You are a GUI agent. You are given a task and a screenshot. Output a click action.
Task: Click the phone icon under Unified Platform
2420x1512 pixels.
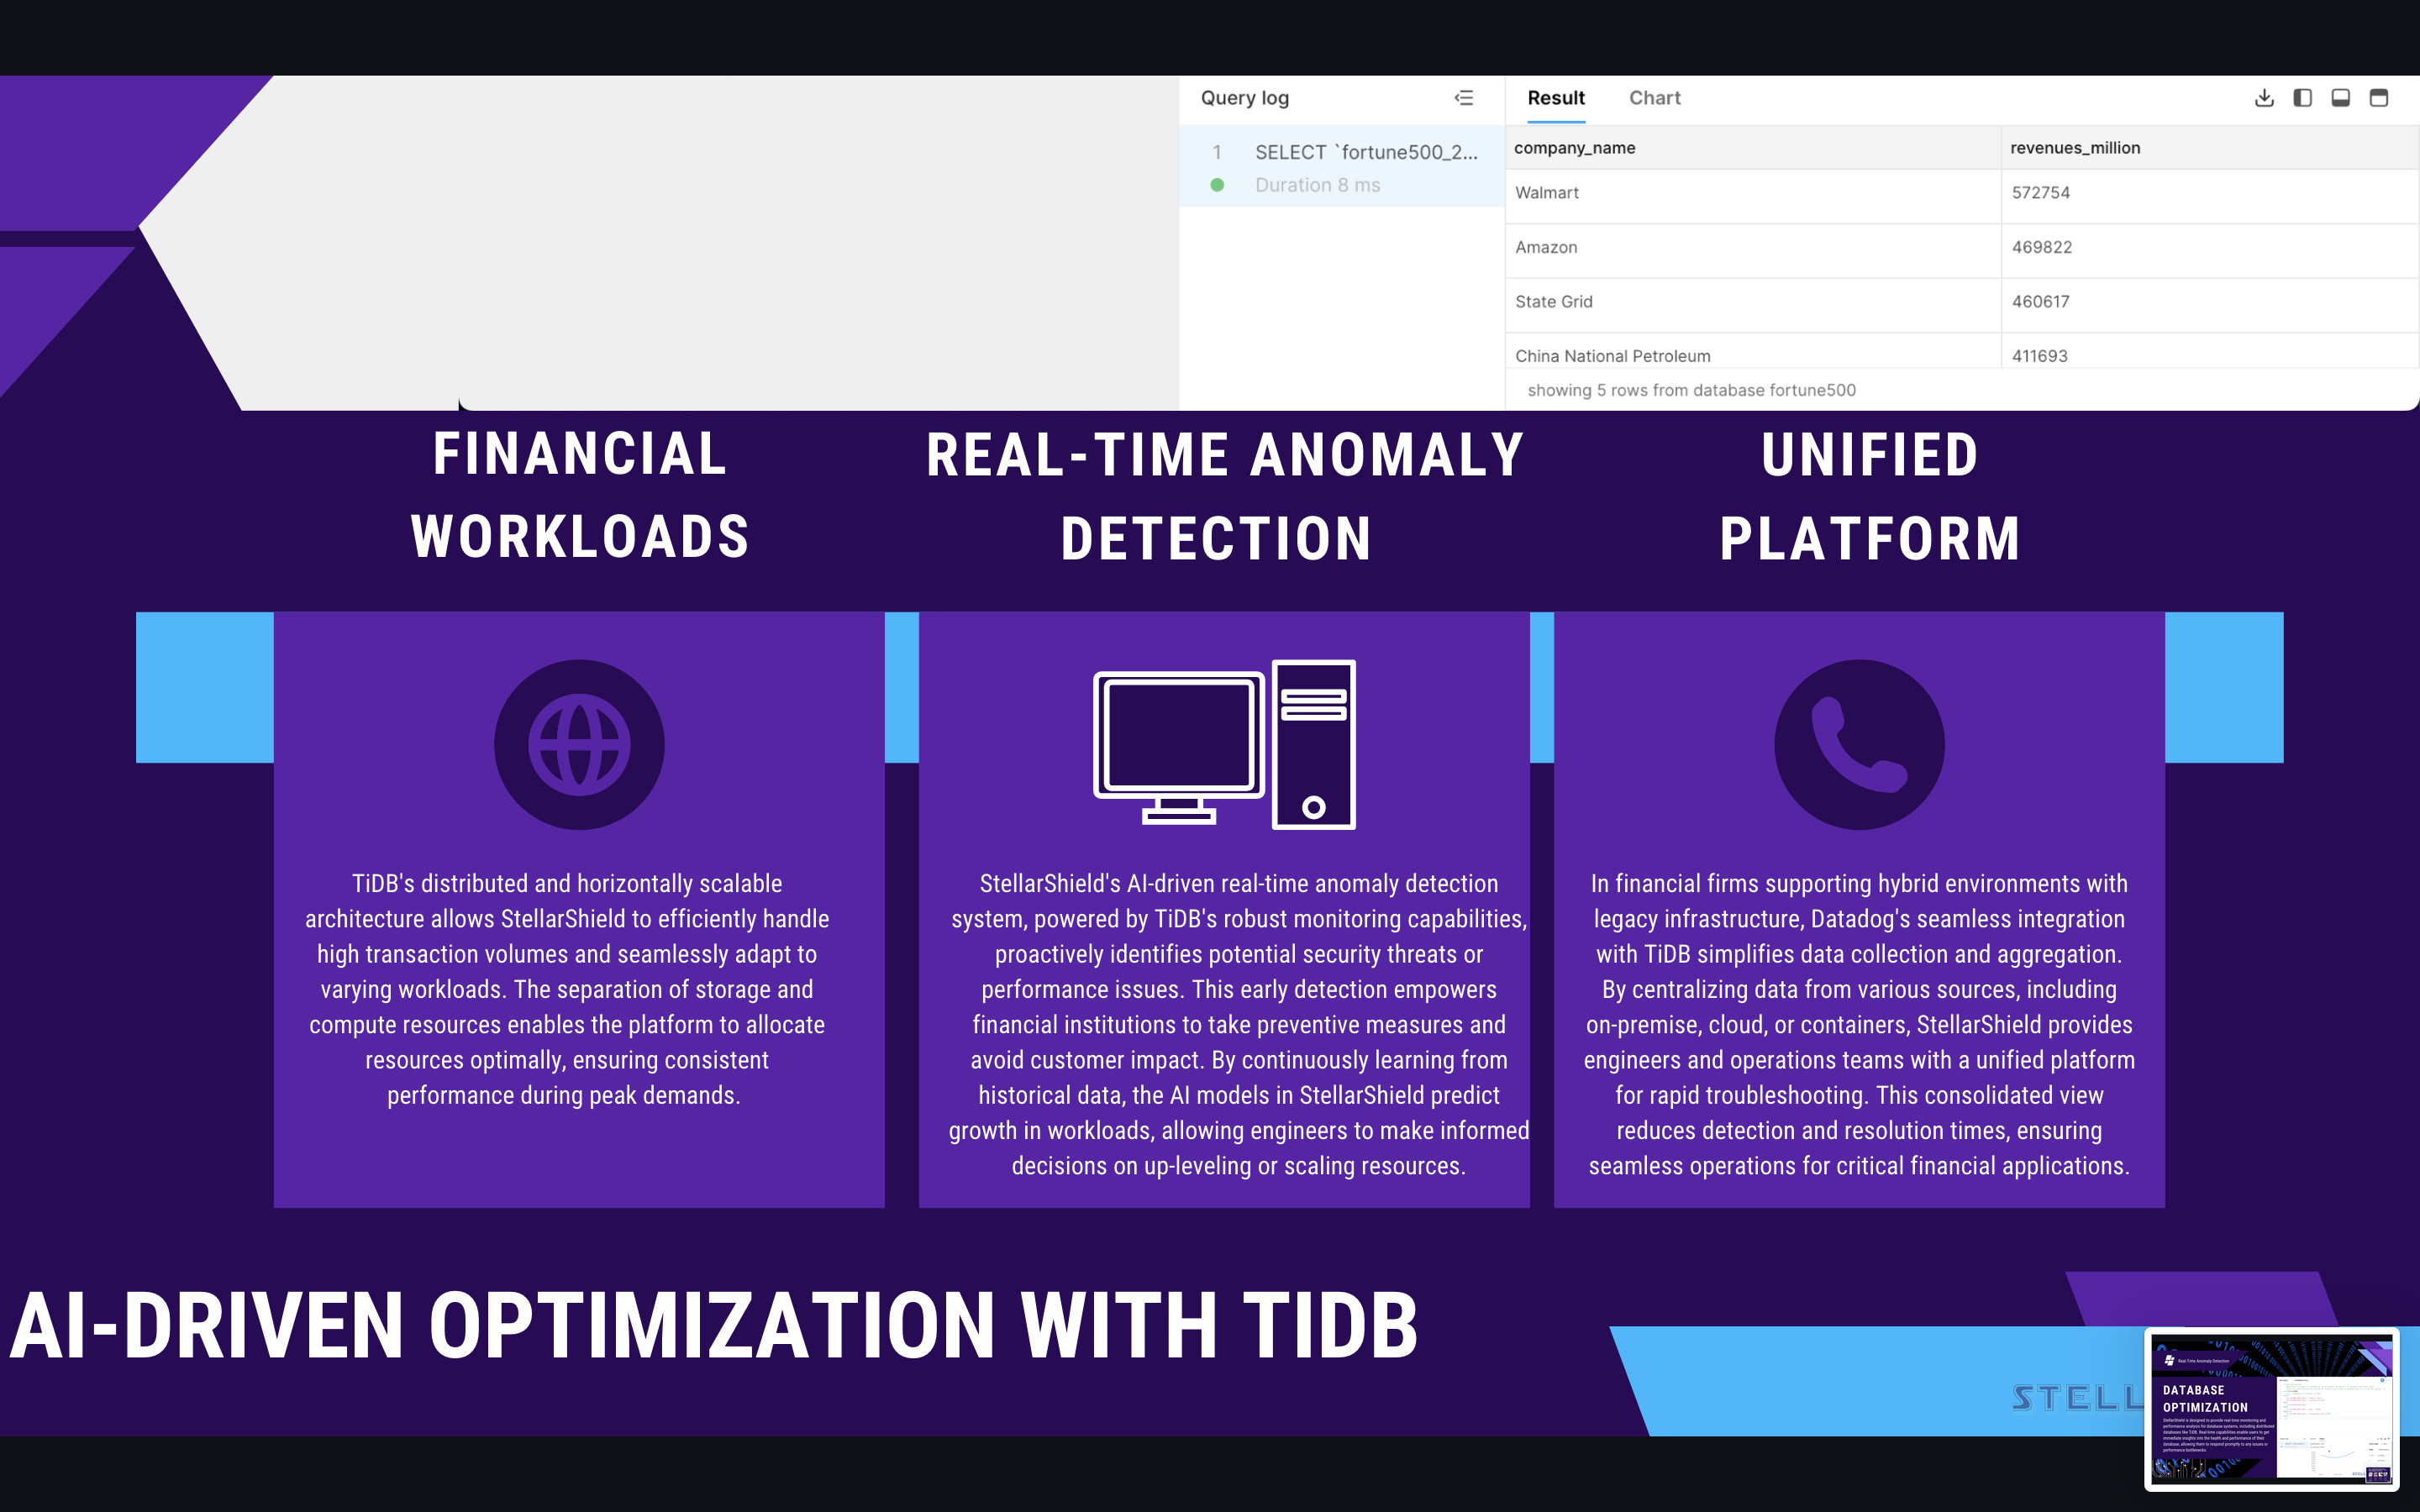pyautogui.click(x=1859, y=745)
